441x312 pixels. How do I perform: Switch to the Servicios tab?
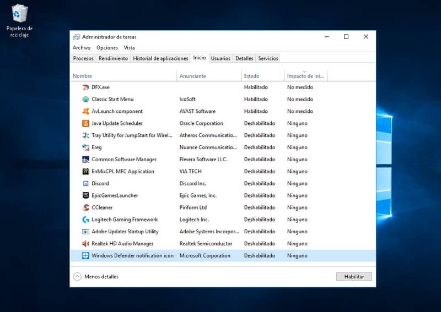point(268,58)
